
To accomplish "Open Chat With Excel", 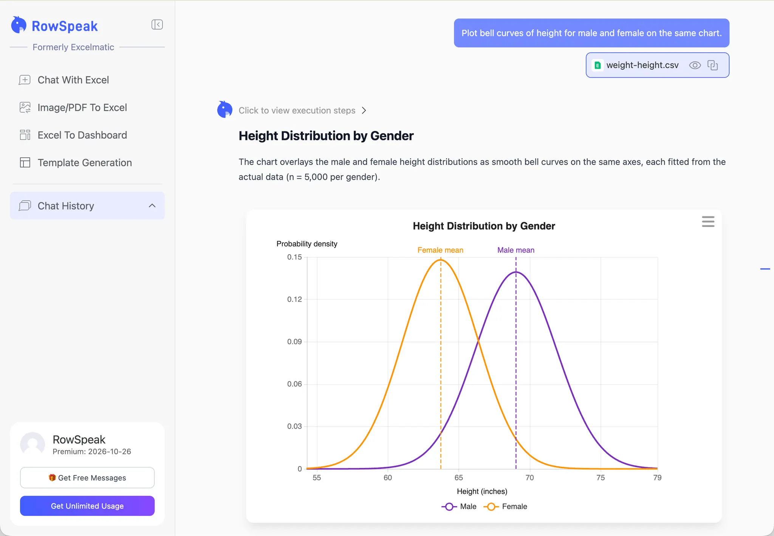I will point(87,80).
